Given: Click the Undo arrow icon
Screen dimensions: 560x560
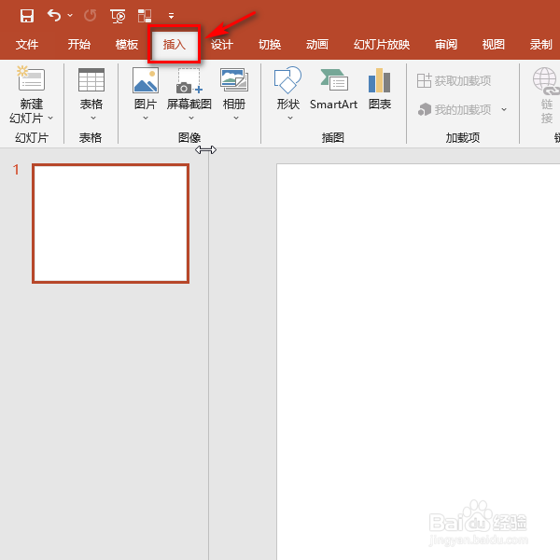Looking at the screenshot, I should [x=54, y=15].
